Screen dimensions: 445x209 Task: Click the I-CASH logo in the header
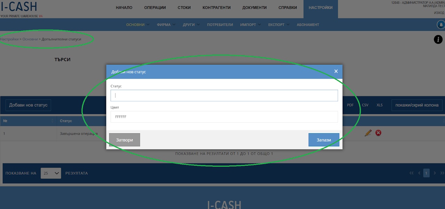(x=19, y=7)
